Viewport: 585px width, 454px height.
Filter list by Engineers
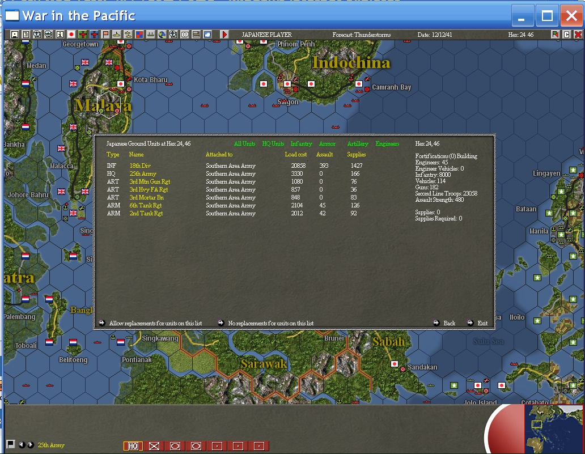pyautogui.click(x=387, y=143)
